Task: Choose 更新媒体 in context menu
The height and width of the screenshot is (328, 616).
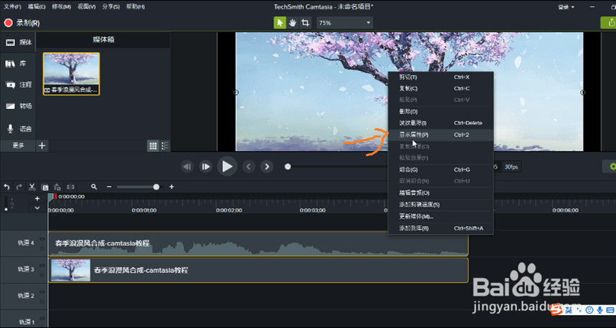Action: [x=440, y=216]
